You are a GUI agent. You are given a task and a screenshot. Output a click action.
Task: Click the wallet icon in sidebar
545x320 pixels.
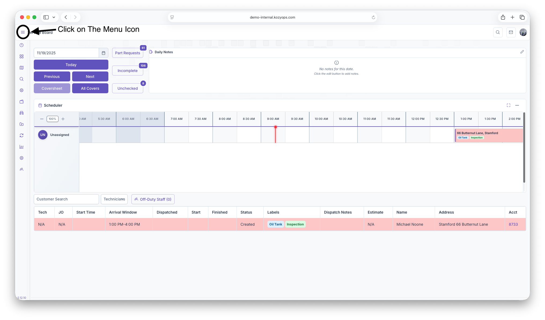[21, 102]
